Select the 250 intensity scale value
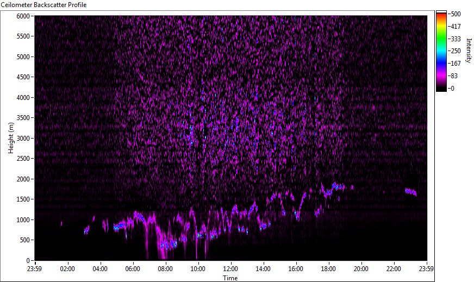Viewport: 474px width, 282px height. [456, 51]
